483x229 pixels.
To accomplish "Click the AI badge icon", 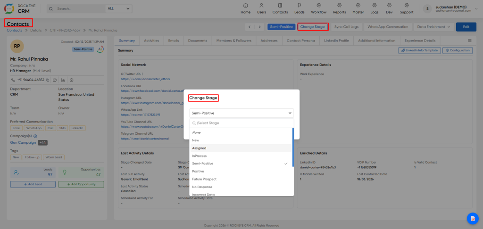I will pyautogui.click(x=100, y=49).
